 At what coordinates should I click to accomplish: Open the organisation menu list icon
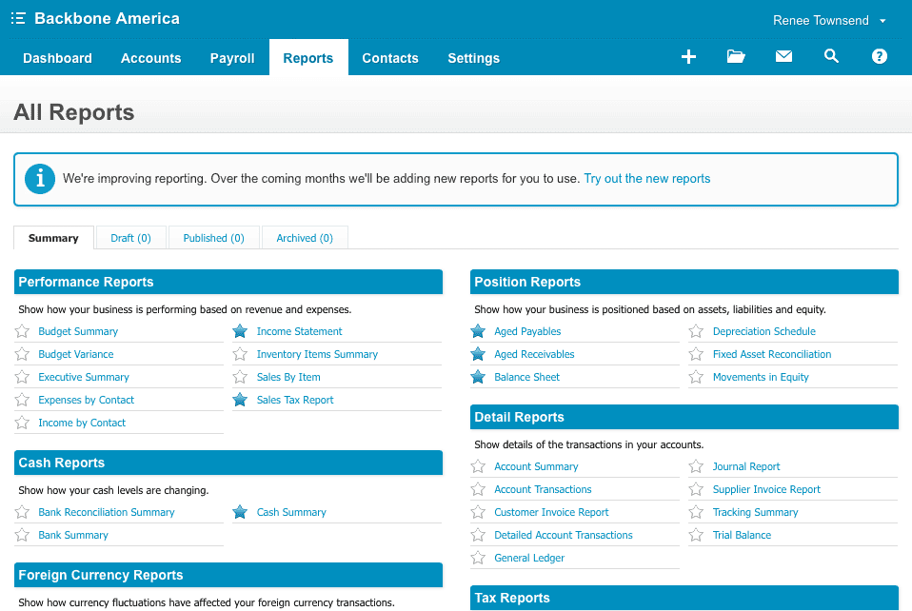tap(18, 19)
